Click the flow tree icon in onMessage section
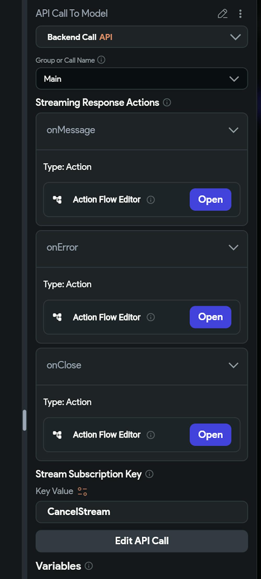Image resolution: width=261 pixels, height=579 pixels. (x=57, y=200)
